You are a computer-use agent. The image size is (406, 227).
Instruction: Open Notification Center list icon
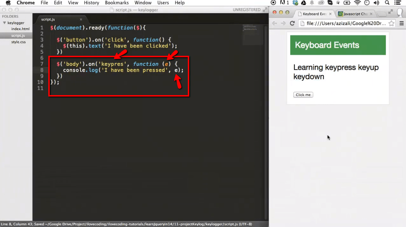click(398, 3)
